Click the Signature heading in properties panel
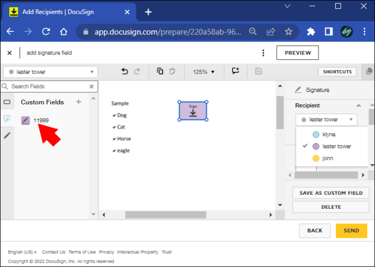 pos(317,90)
